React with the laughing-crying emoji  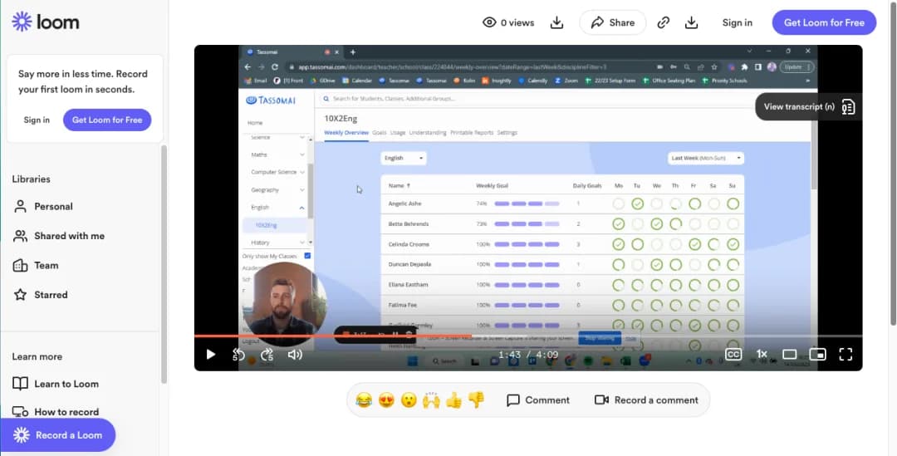tap(364, 400)
